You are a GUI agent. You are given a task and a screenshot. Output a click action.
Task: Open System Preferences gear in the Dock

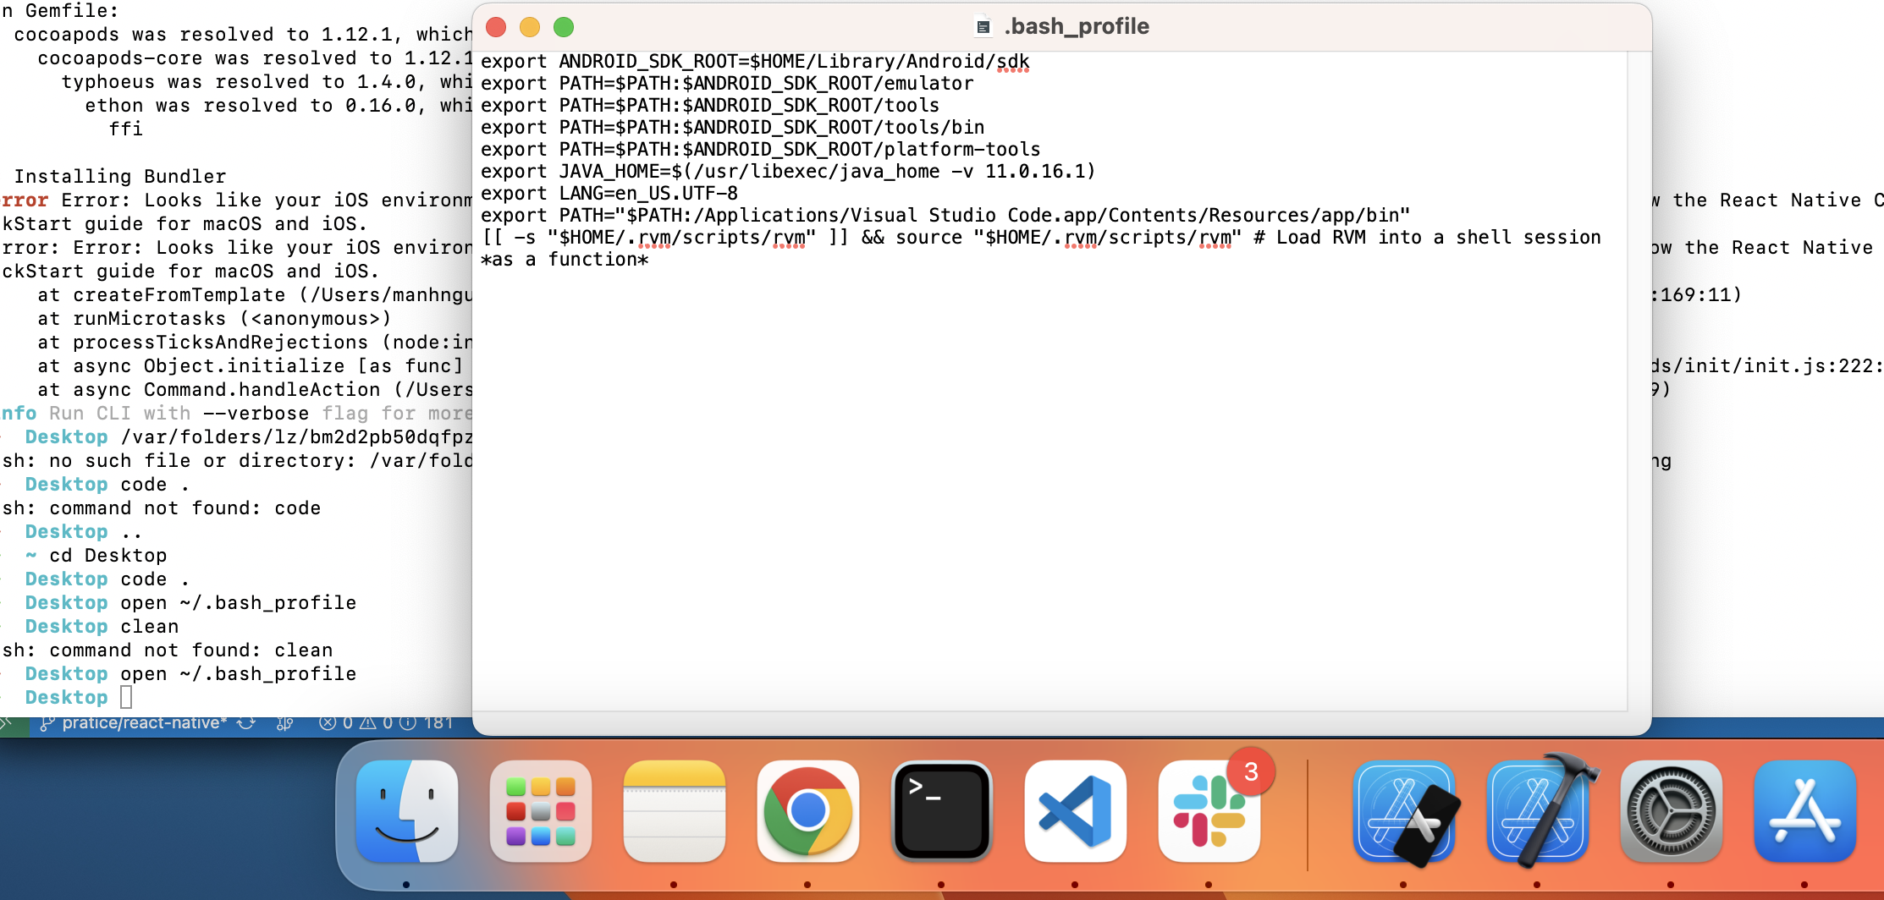[x=1672, y=811]
